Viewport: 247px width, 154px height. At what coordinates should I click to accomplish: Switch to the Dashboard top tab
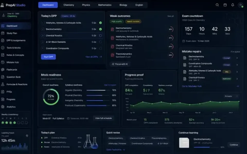48,5
